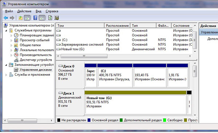Viewport: 218px width, 133px height.
Task: Click the volume list horizontal scrollbar thumb
Action: click(84, 56)
